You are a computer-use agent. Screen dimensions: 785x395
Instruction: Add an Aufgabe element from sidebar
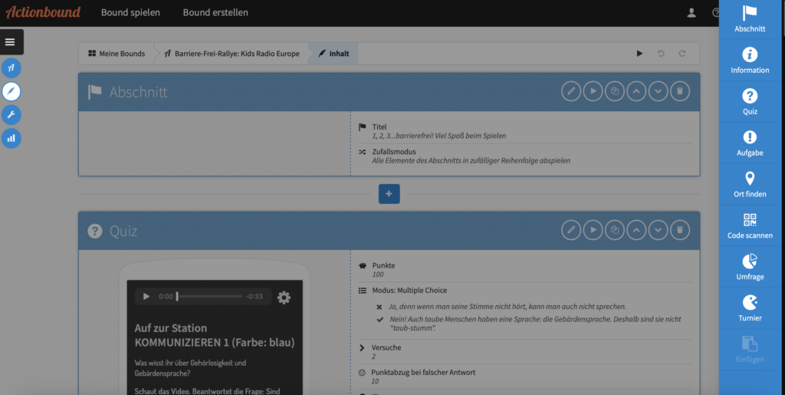point(750,143)
